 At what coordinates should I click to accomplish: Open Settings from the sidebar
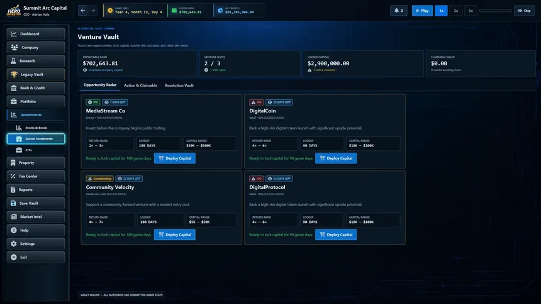tap(35, 244)
